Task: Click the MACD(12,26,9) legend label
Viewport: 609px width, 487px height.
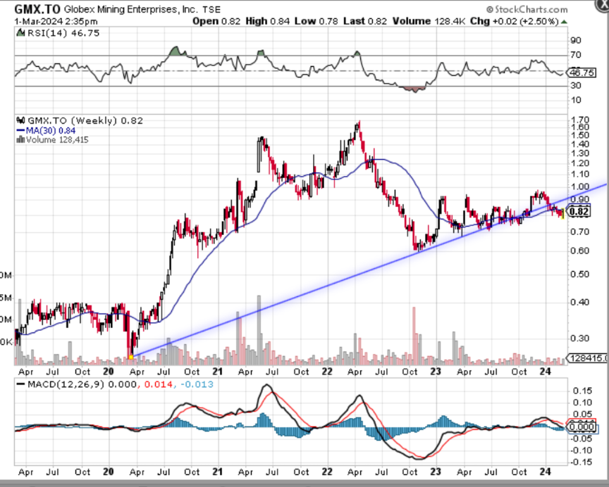Action: click(66, 385)
